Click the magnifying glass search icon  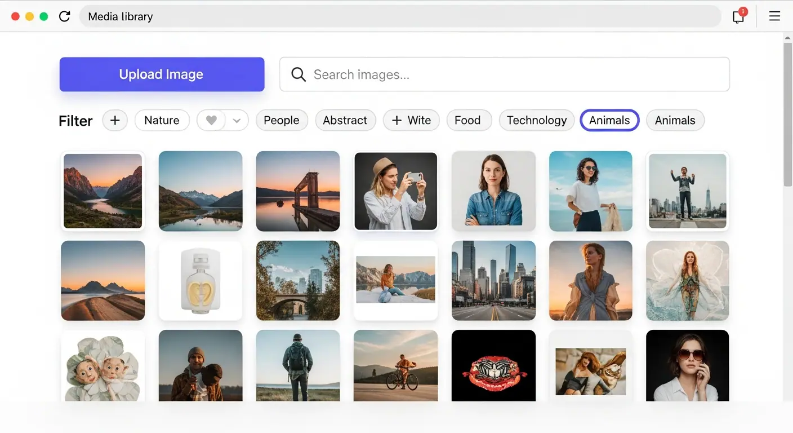click(x=299, y=74)
